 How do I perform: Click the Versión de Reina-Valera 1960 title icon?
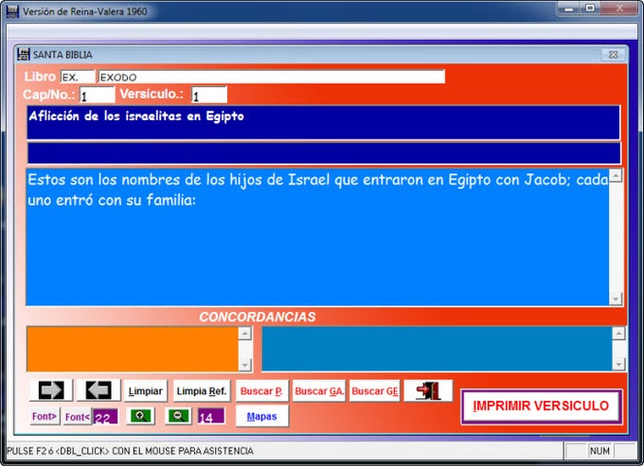click(x=12, y=11)
